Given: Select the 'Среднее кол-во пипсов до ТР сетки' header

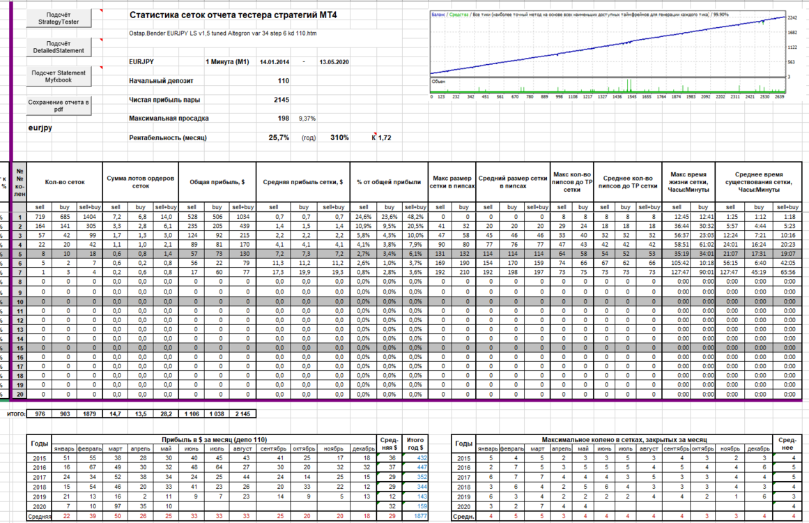Looking at the screenshot, I should (x=628, y=182).
